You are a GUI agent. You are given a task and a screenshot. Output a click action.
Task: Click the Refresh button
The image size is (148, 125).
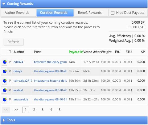tap(14, 42)
